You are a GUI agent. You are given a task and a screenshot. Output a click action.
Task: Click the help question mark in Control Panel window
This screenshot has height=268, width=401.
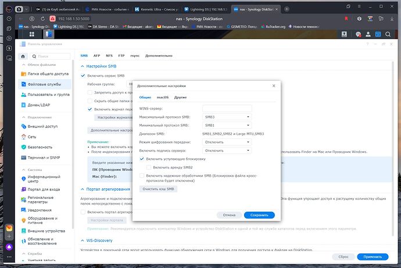[x=367, y=44]
